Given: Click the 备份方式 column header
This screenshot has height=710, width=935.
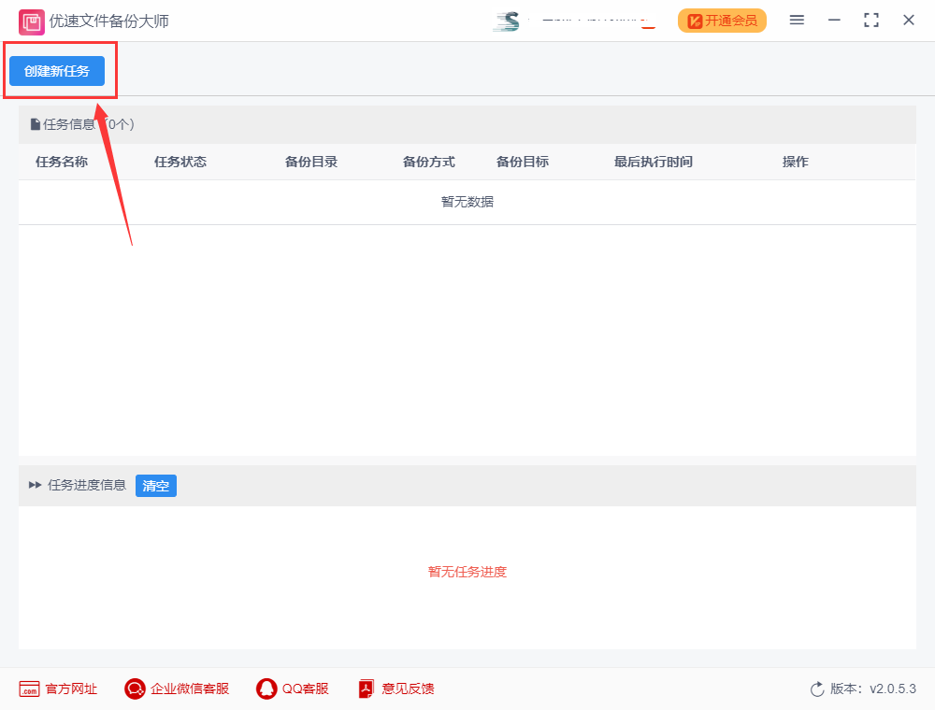Looking at the screenshot, I should (428, 161).
